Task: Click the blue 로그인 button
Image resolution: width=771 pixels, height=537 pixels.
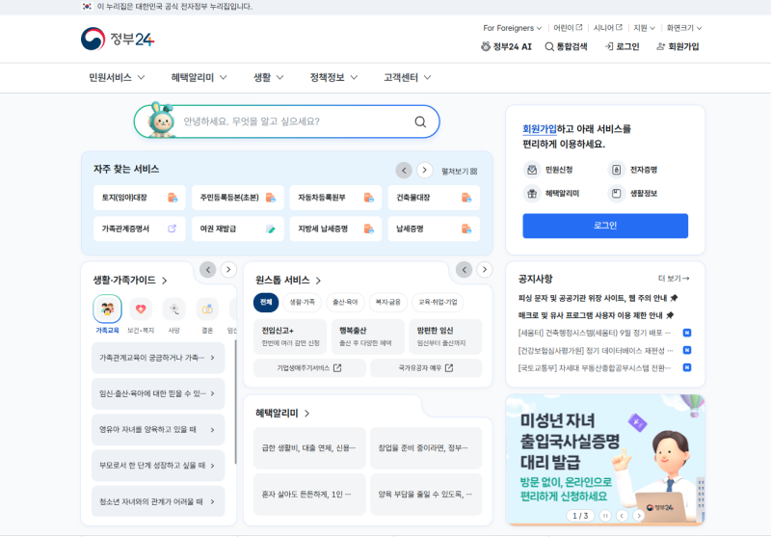Action: pyautogui.click(x=605, y=226)
